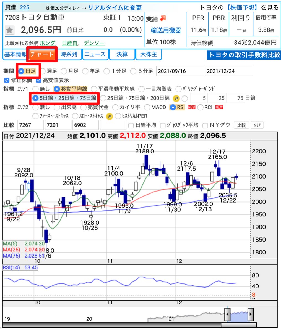Click the horizontal scrollbar under overview chart
The width and height of the screenshot is (281, 329).
[238, 325]
